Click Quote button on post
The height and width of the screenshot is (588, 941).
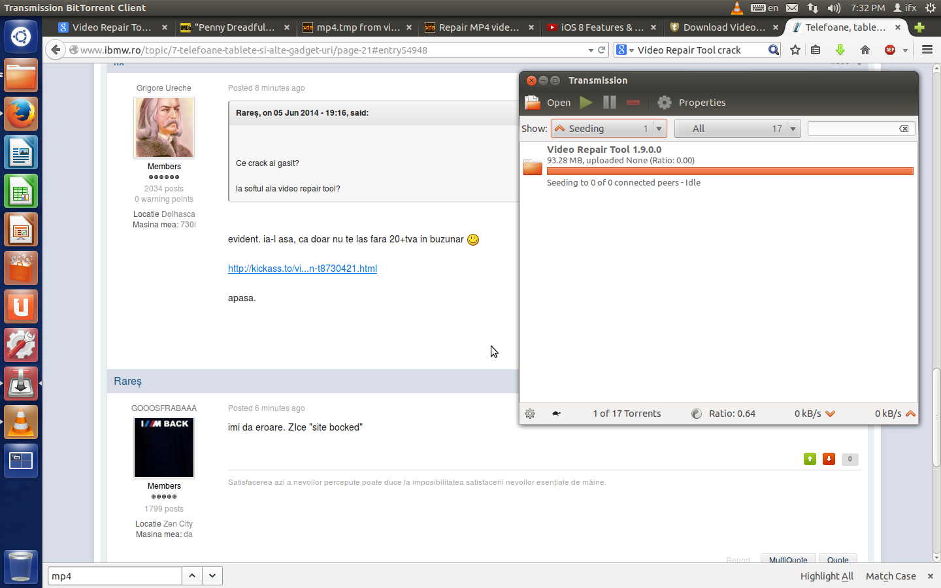[838, 560]
